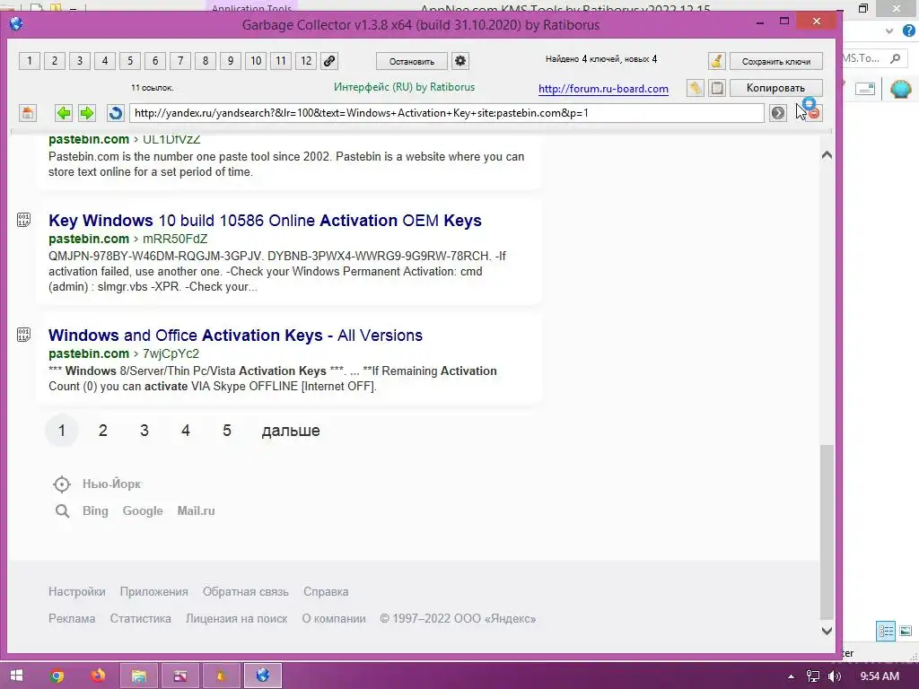Switch background window to details view
919x689 pixels.
click(886, 631)
